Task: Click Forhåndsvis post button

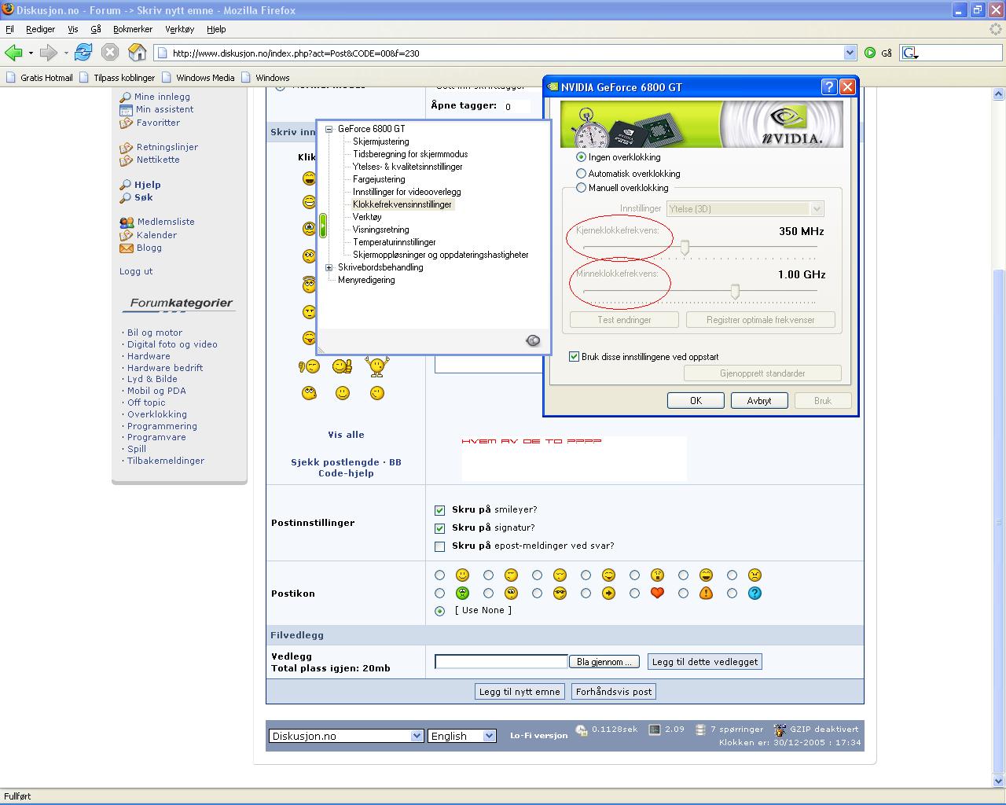Action: click(614, 692)
